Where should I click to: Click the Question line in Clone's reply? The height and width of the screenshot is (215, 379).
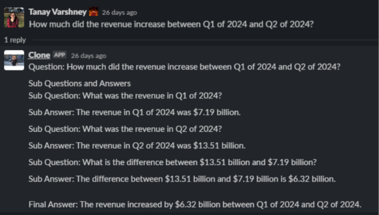(185, 67)
